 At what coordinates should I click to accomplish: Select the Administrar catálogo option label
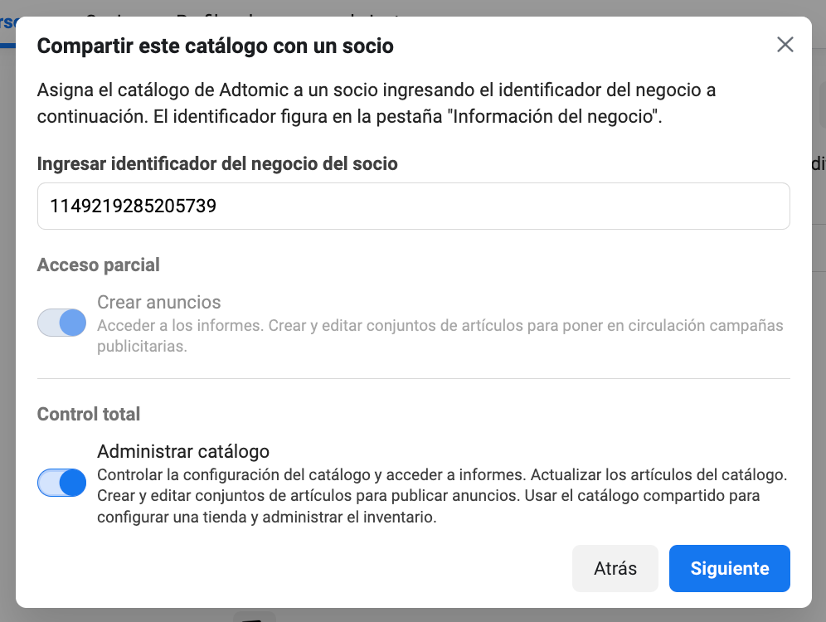[183, 451]
